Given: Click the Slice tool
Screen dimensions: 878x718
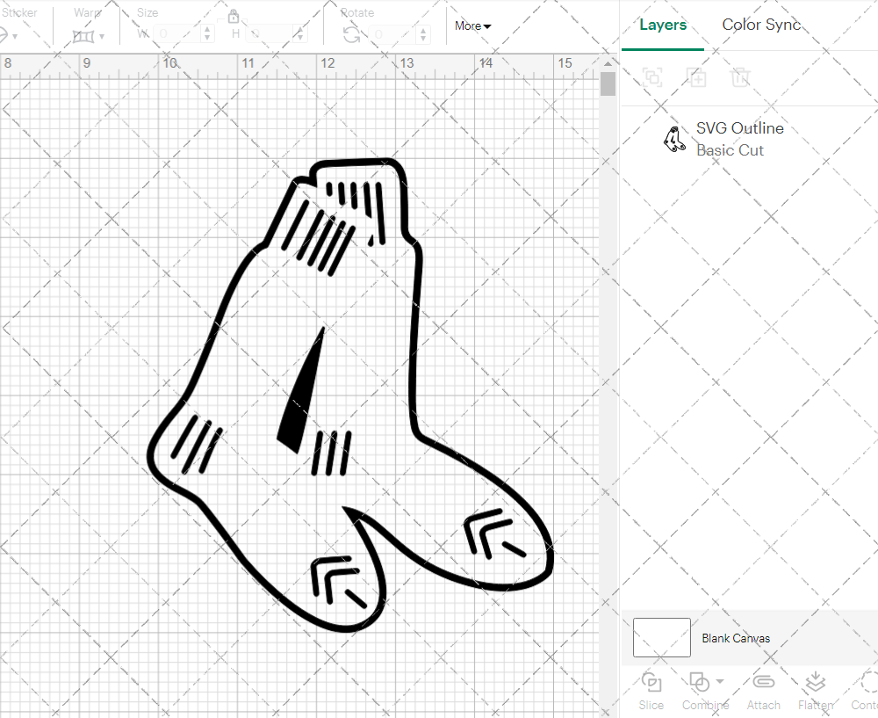Looking at the screenshot, I should 651,691.
